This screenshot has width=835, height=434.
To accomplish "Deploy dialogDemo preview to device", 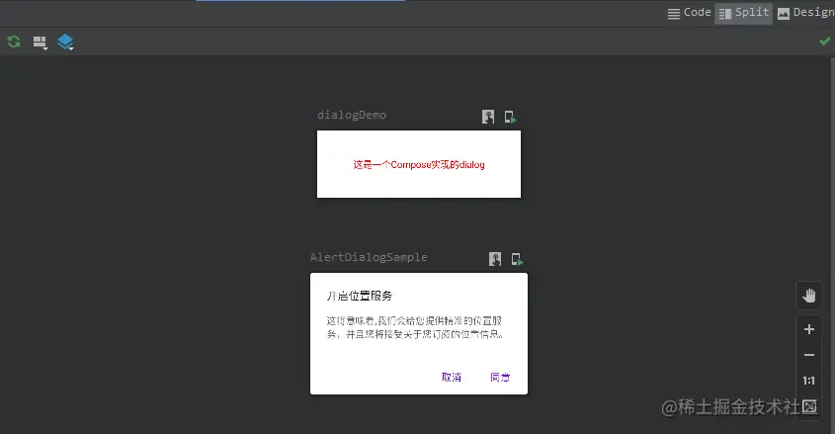I will [510, 117].
